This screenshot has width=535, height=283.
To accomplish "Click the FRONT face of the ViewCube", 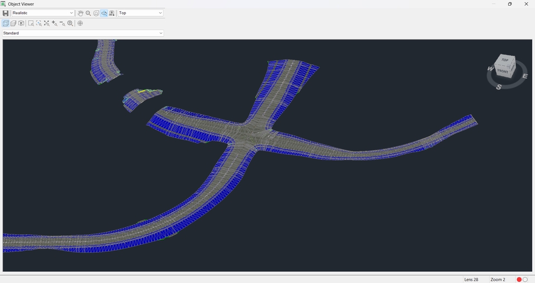I will pyautogui.click(x=503, y=71).
